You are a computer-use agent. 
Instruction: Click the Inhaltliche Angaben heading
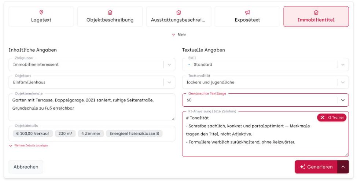pos(33,50)
